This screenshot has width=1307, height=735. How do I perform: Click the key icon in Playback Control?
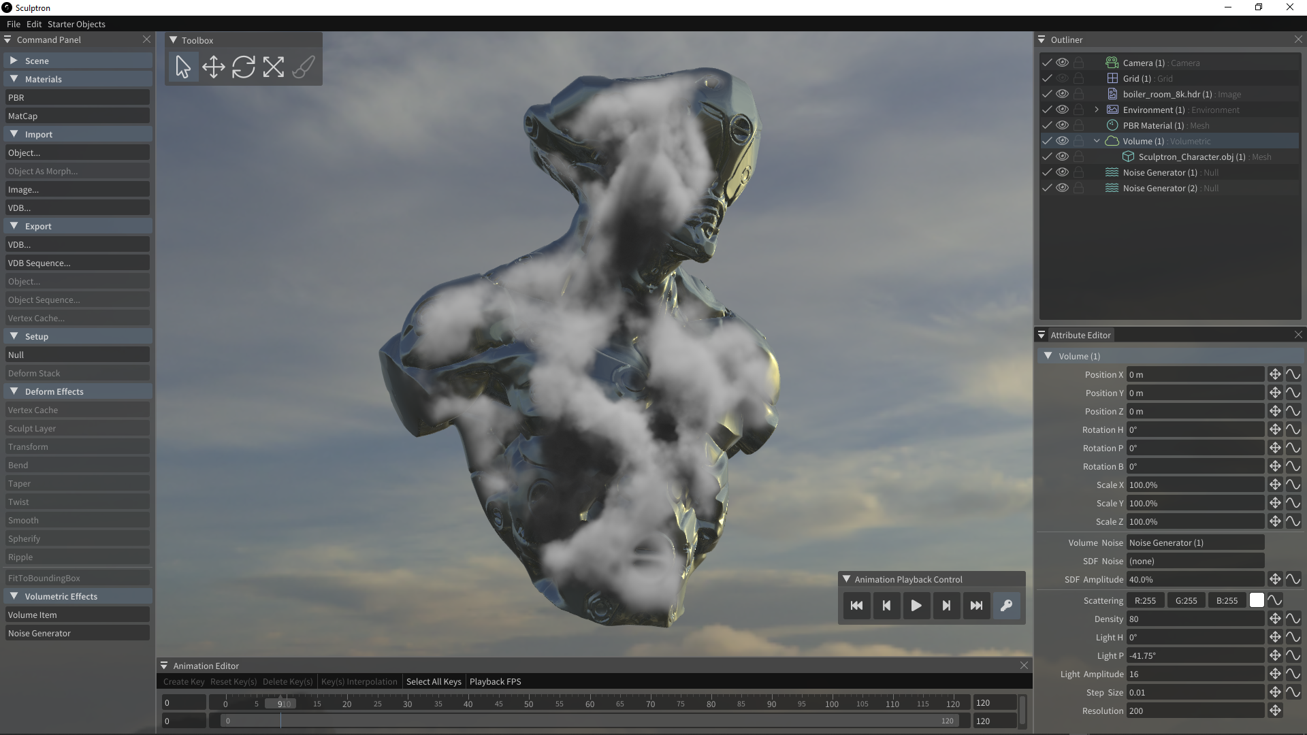(1006, 606)
